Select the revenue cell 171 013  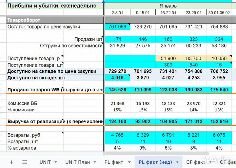(x=193, y=121)
